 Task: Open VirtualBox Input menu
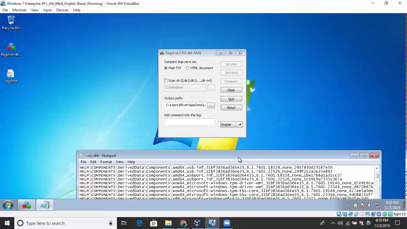[x=47, y=10]
